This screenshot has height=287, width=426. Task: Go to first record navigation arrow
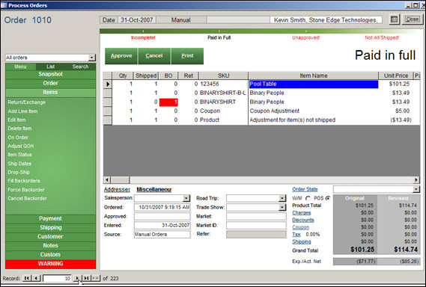click(x=27, y=278)
